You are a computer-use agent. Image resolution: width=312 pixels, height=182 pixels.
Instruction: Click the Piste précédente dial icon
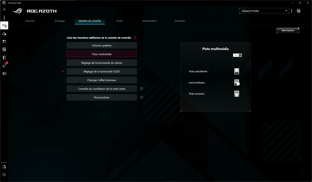(x=236, y=71)
